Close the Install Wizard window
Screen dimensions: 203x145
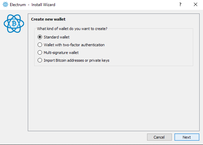(196, 4)
